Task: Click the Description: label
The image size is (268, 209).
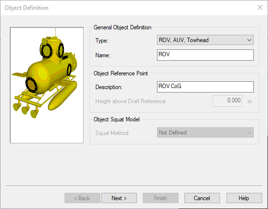Action: (109, 87)
